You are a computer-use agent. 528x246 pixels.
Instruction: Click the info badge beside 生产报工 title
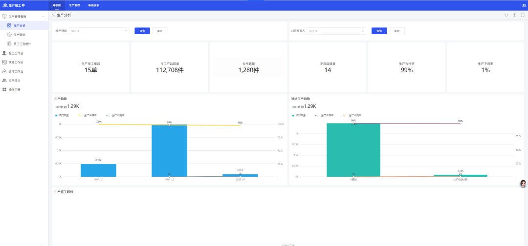23,5
